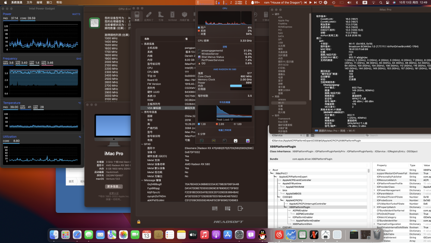Open App Store from the Dock
Screen dimensions: 431x243
(228, 235)
